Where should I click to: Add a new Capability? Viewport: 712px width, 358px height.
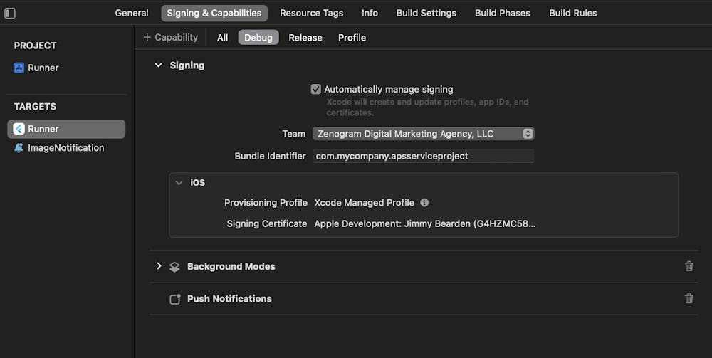coord(170,38)
